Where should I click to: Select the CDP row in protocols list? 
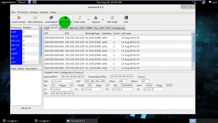pyautogui.click(x=25, y=32)
